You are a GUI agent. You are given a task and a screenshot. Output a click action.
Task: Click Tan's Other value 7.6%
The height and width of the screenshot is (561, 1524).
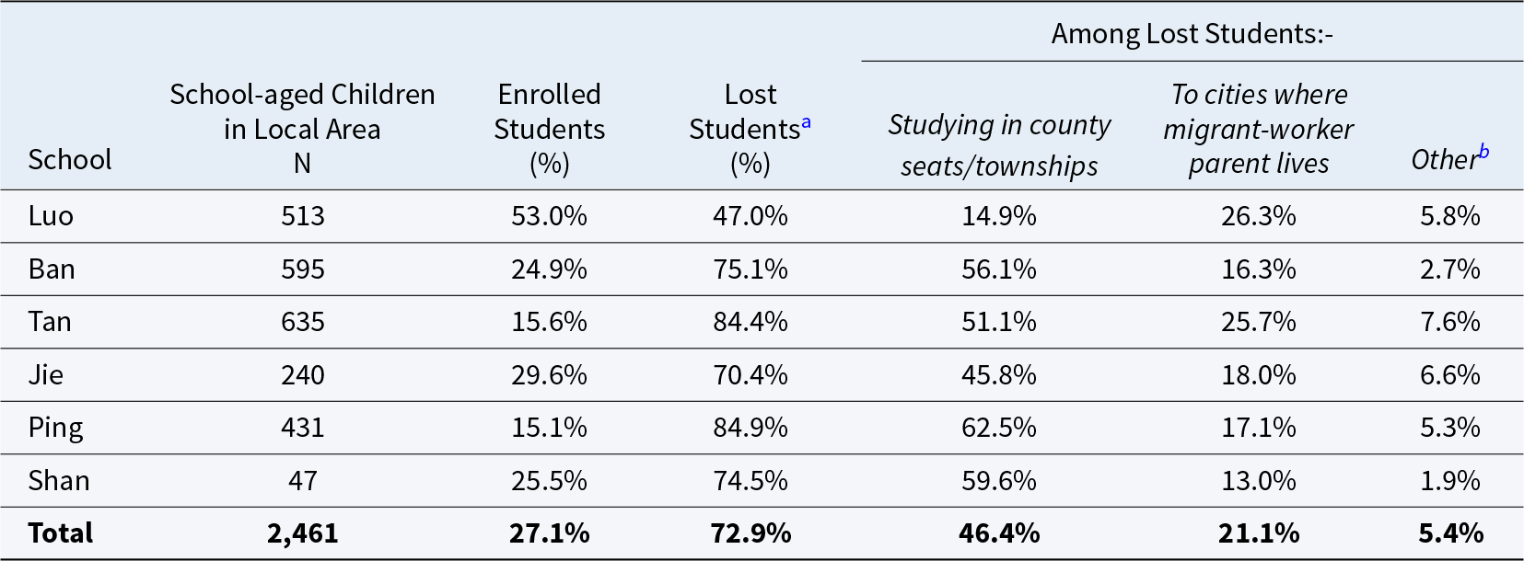(1450, 322)
